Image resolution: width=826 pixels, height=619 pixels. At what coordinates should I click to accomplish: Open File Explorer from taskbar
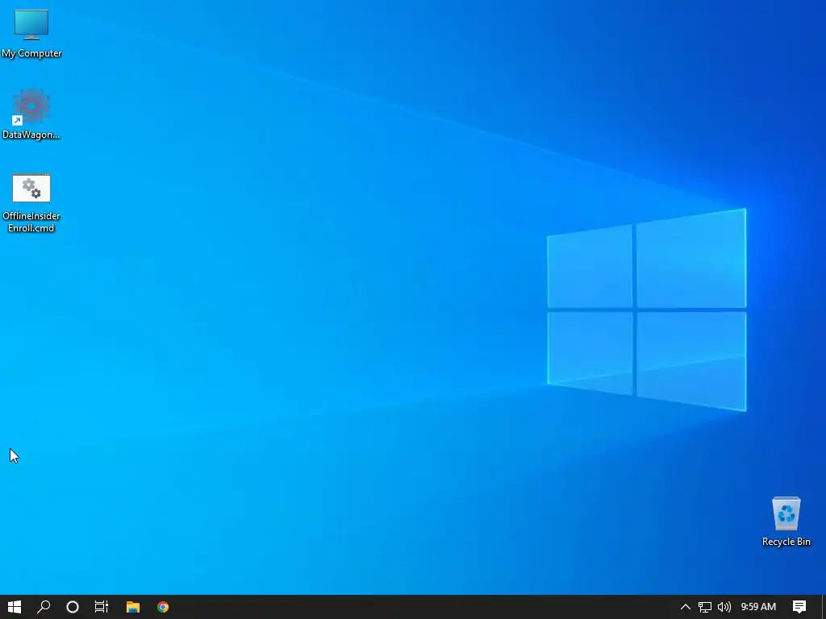(x=133, y=607)
